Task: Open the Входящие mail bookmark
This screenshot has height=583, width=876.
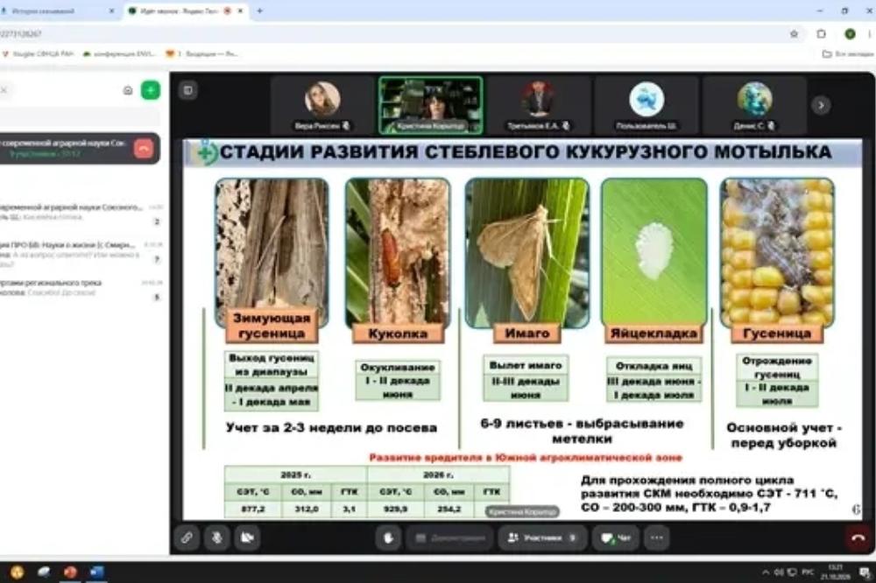Action: pyautogui.click(x=202, y=54)
